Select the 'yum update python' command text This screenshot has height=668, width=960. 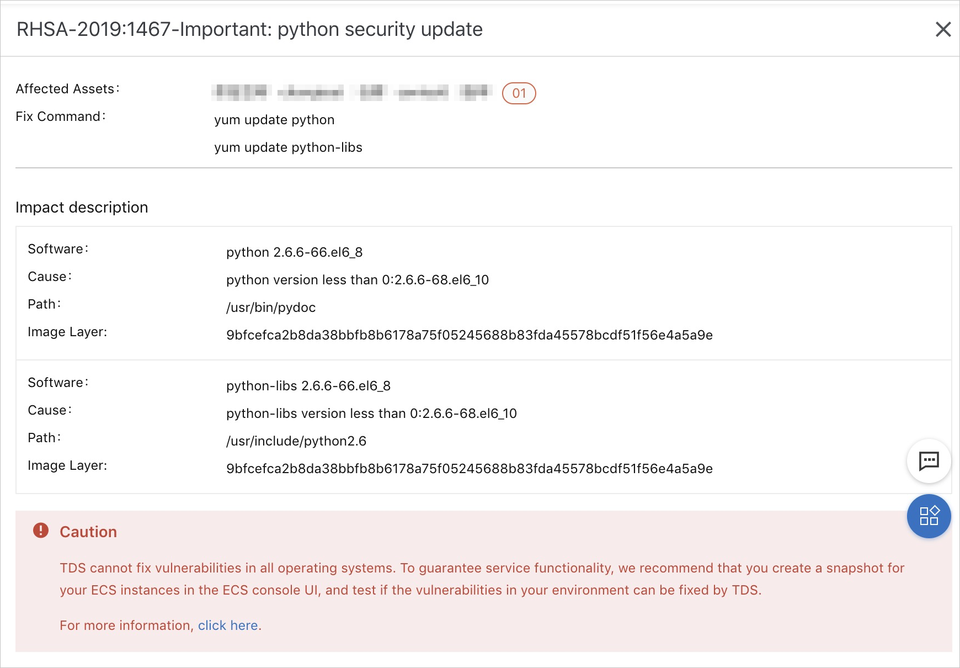coord(274,120)
